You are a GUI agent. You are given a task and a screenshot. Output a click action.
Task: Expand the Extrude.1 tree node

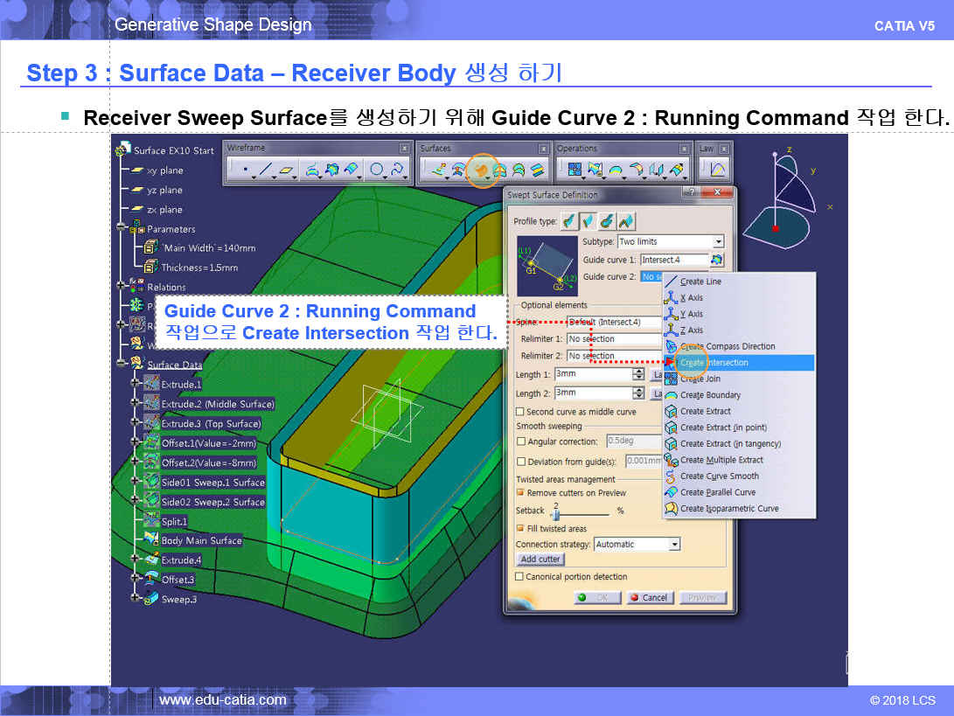pos(136,384)
